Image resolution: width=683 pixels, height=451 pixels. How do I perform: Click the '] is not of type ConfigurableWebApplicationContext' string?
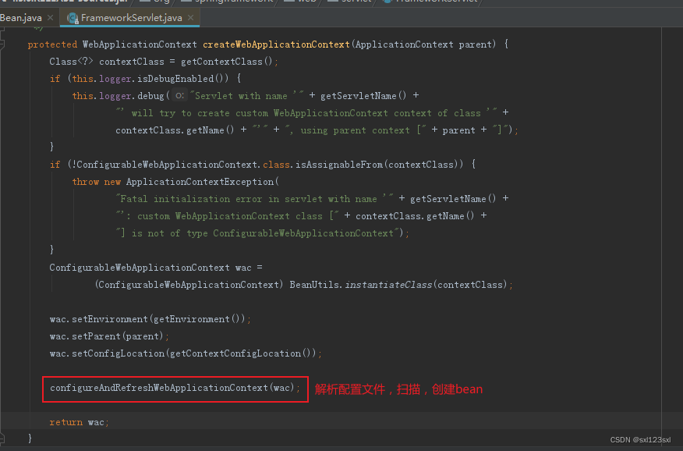(x=257, y=233)
